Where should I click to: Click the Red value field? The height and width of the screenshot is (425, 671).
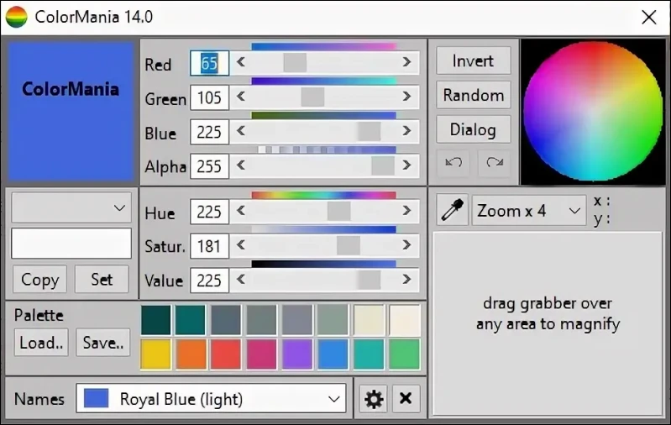(209, 63)
